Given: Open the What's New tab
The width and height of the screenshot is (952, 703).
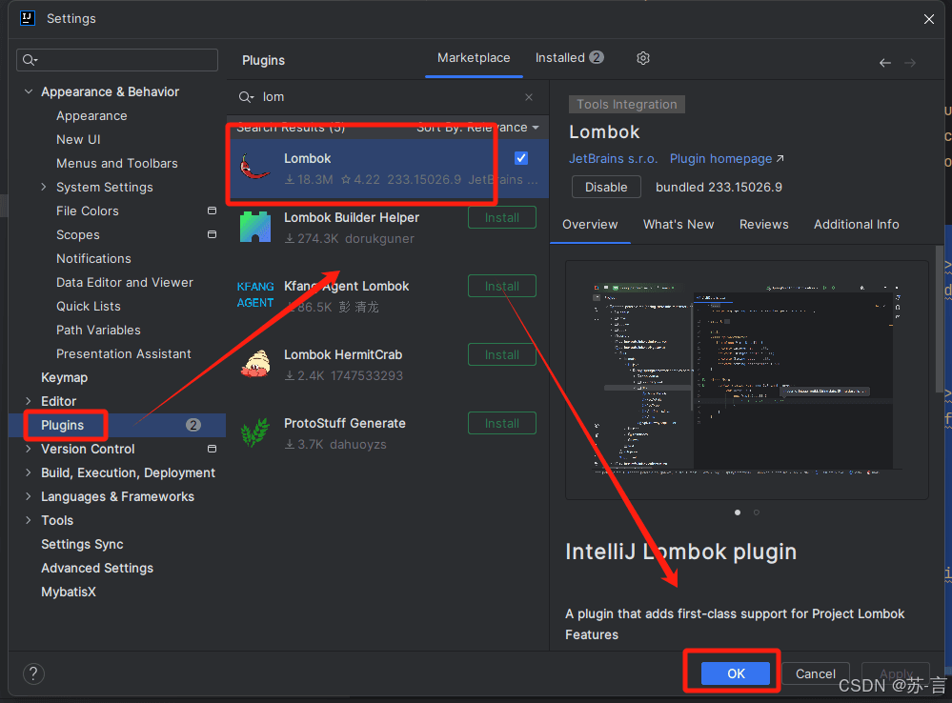Looking at the screenshot, I should click(x=679, y=225).
